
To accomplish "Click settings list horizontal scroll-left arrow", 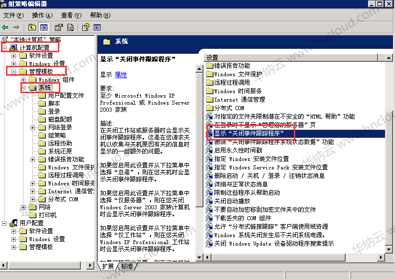I will (x=207, y=258).
